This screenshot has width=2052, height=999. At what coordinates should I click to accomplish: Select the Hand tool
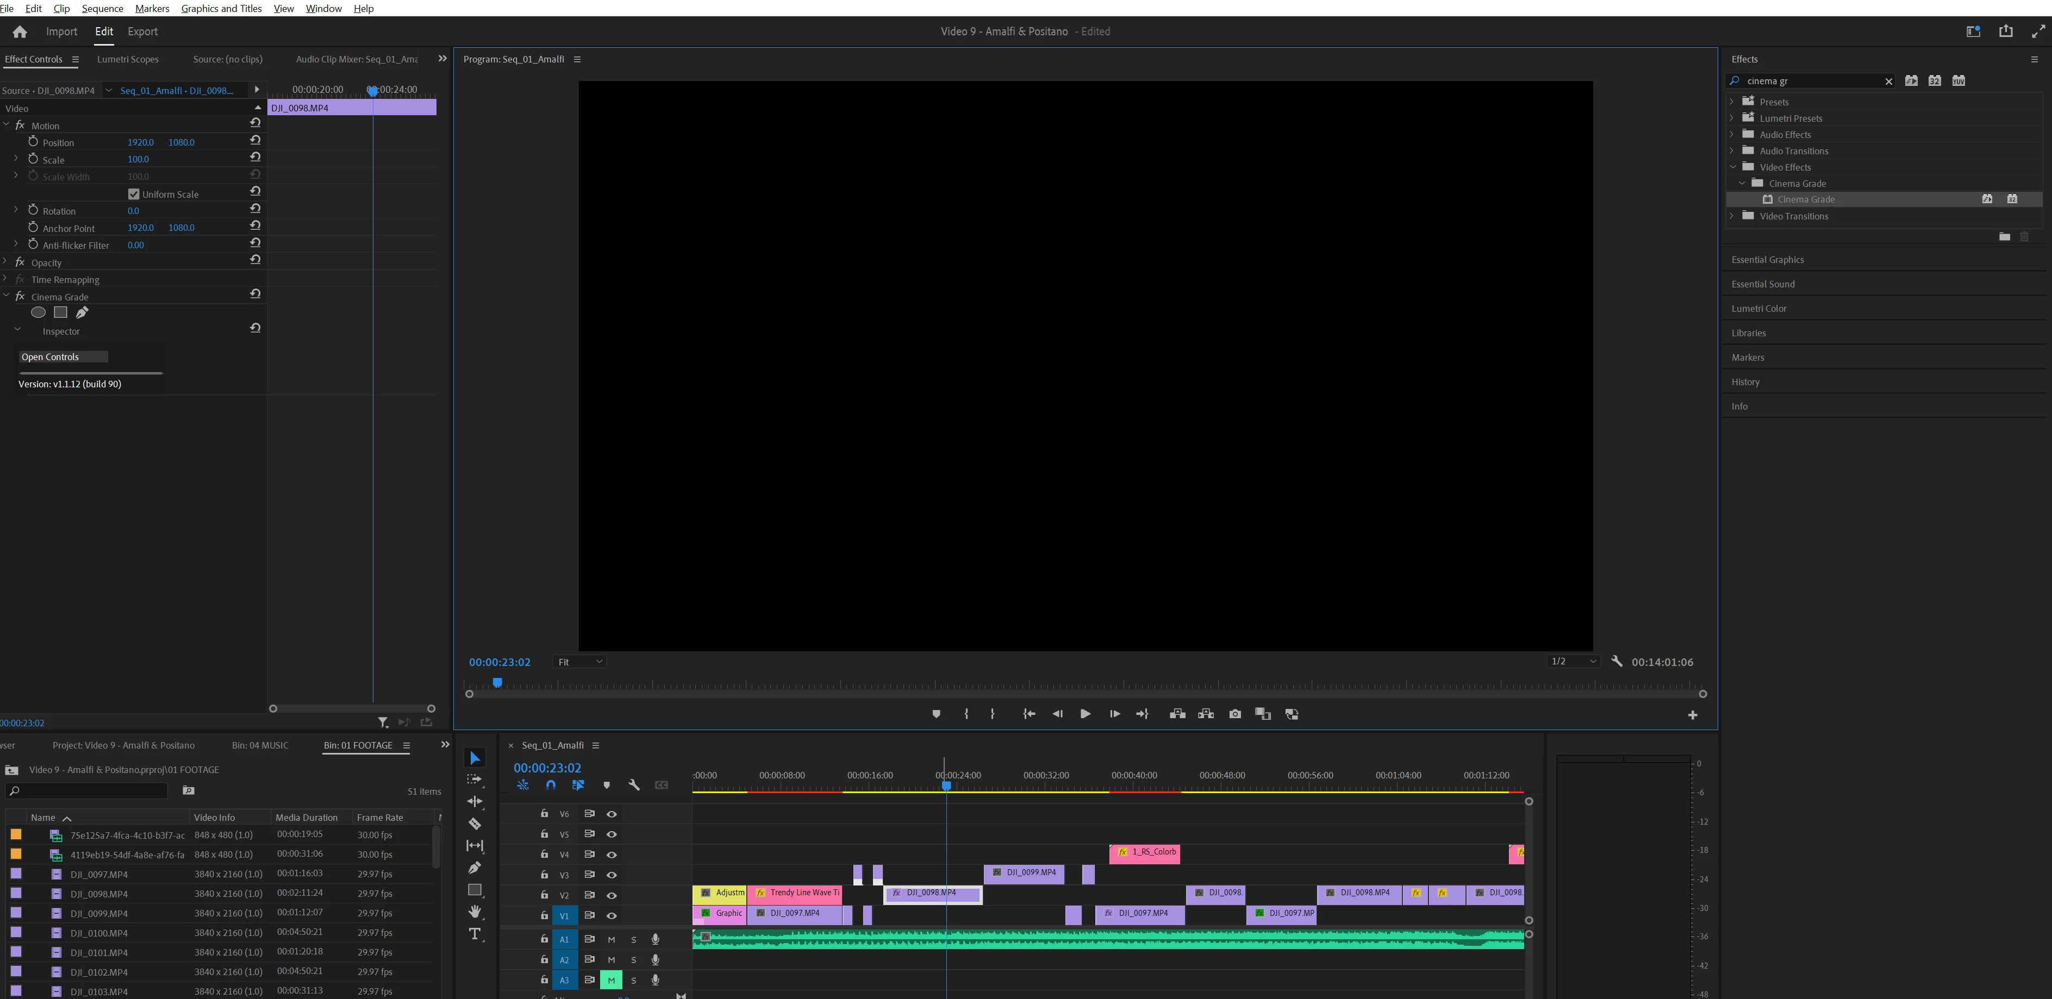click(x=475, y=912)
